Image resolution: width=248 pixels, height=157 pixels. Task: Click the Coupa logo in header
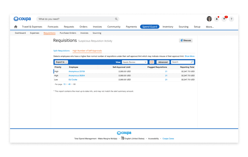[x=22, y=19]
